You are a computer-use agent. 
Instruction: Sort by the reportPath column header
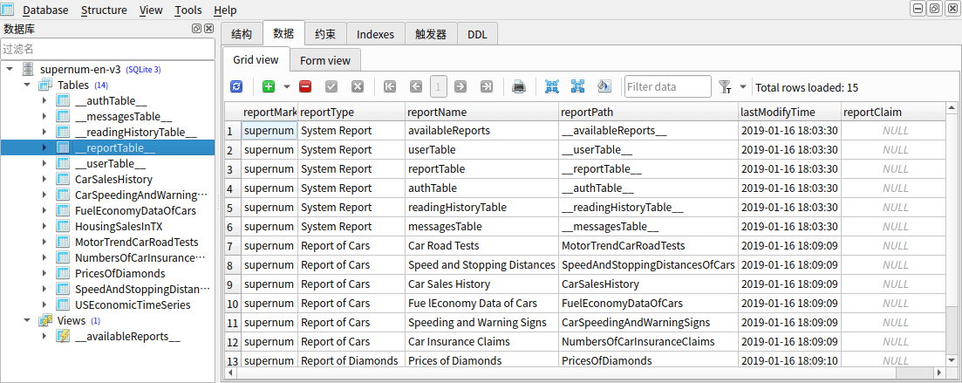click(x=649, y=112)
